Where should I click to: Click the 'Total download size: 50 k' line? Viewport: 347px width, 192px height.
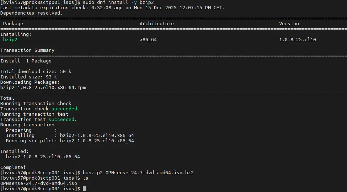[36, 72]
